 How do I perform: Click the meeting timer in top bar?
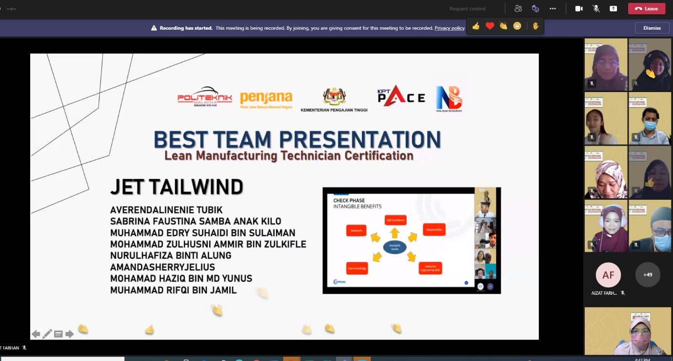point(11,9)
